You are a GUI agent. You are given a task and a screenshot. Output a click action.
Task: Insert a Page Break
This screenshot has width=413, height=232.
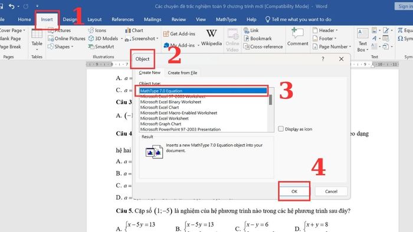pyautogui.click(x=10, y=47)
